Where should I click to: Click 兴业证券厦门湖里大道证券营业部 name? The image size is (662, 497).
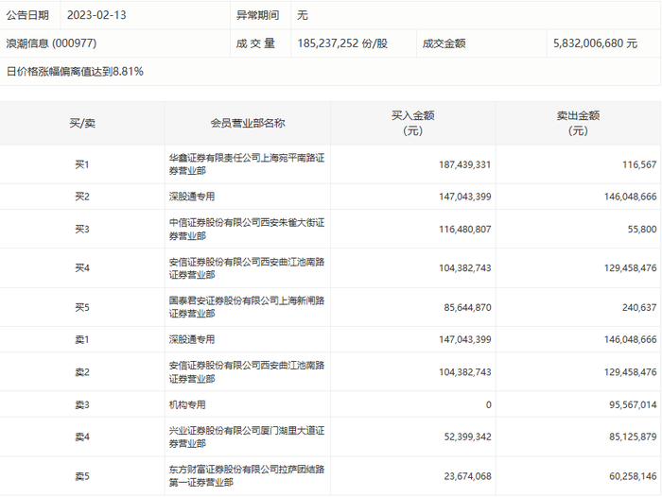click(247, 437)
